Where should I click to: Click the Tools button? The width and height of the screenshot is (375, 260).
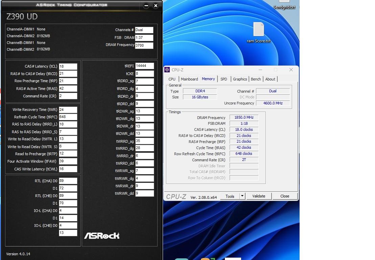[230, 196]
